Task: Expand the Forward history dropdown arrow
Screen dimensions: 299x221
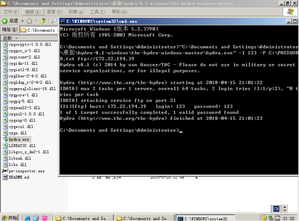Action: point(36,21)
